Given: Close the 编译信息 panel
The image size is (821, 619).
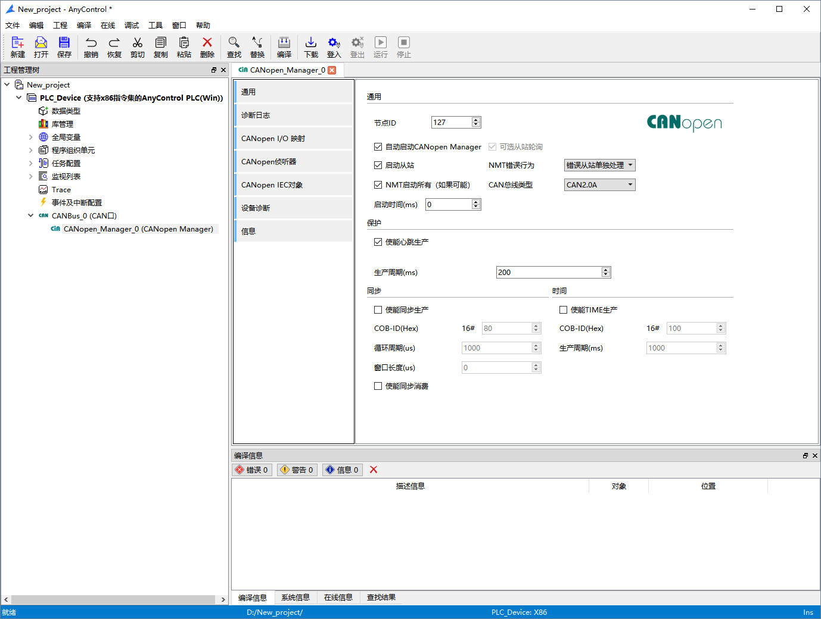Looking at the screenshot, I should tap(815, 455).
